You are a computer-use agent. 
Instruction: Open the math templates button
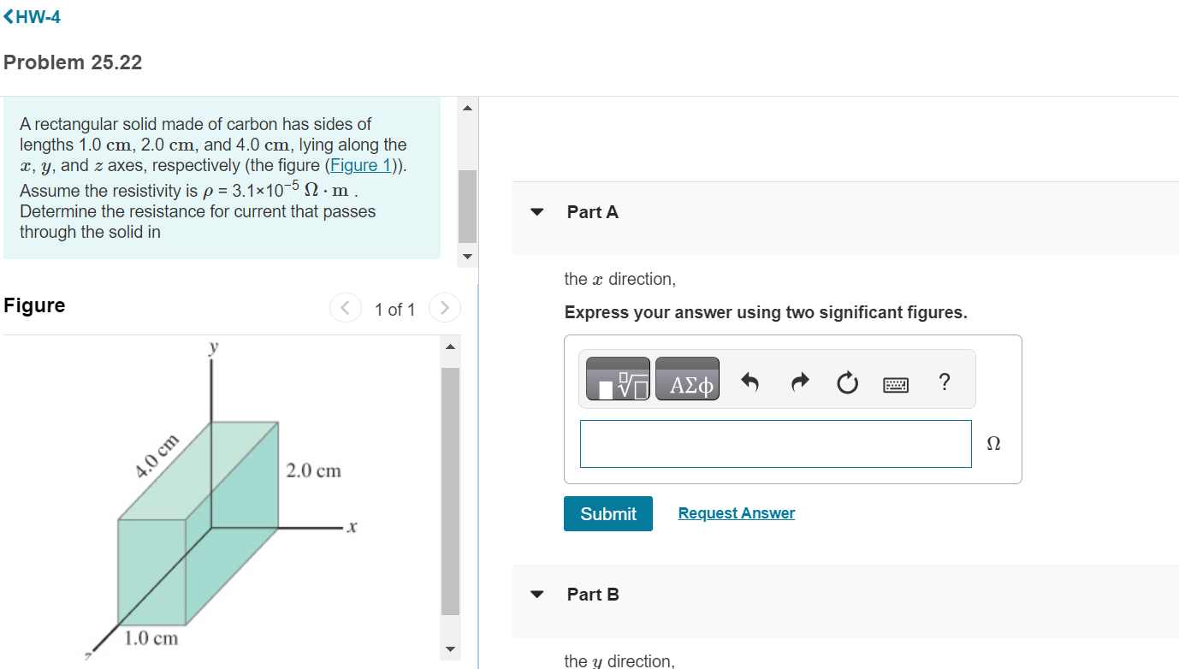tap(618, 379)
